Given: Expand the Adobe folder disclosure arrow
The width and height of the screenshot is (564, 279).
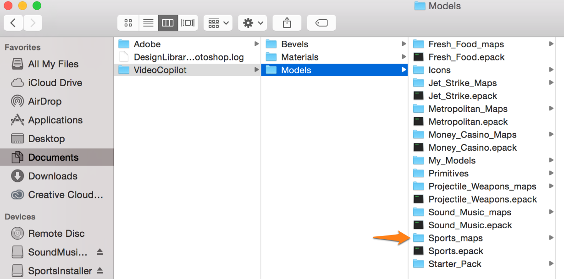Looking at the screenshot, I should click(x=256, y=44).
